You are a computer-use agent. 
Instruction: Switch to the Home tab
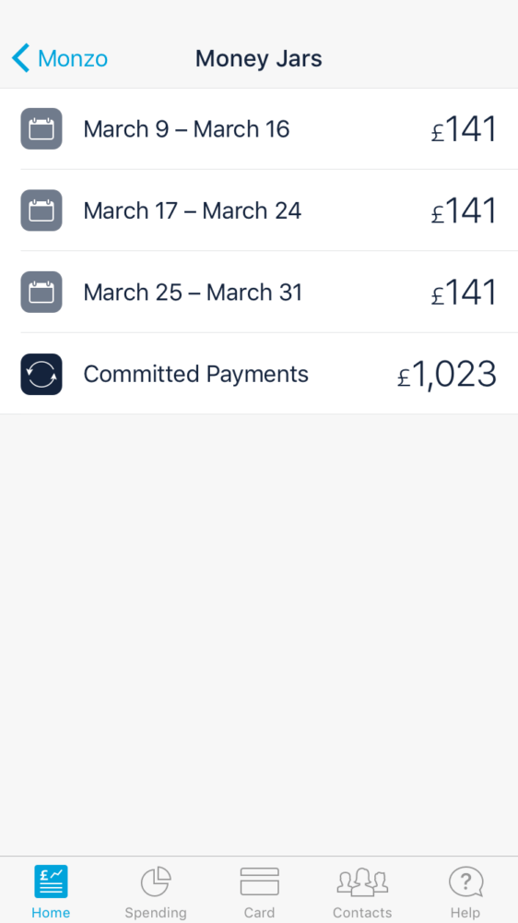[51, 891]
